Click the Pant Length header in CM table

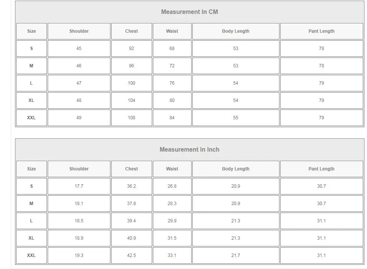tap(321, 31)
